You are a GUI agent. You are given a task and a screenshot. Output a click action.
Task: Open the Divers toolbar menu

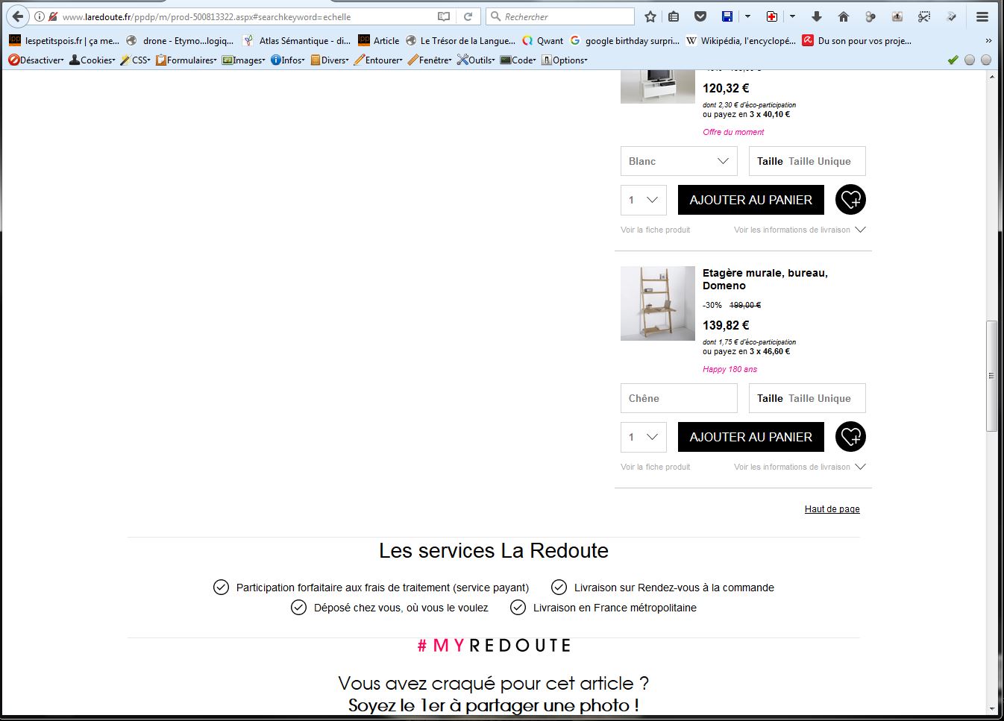(330, 60)
